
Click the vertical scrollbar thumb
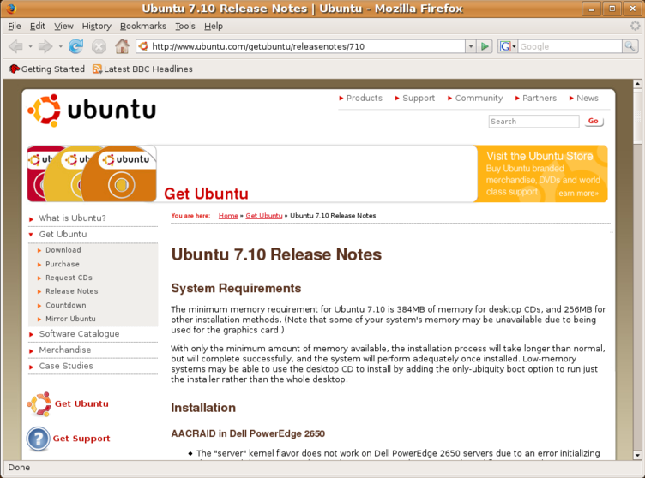click(637, 116)
